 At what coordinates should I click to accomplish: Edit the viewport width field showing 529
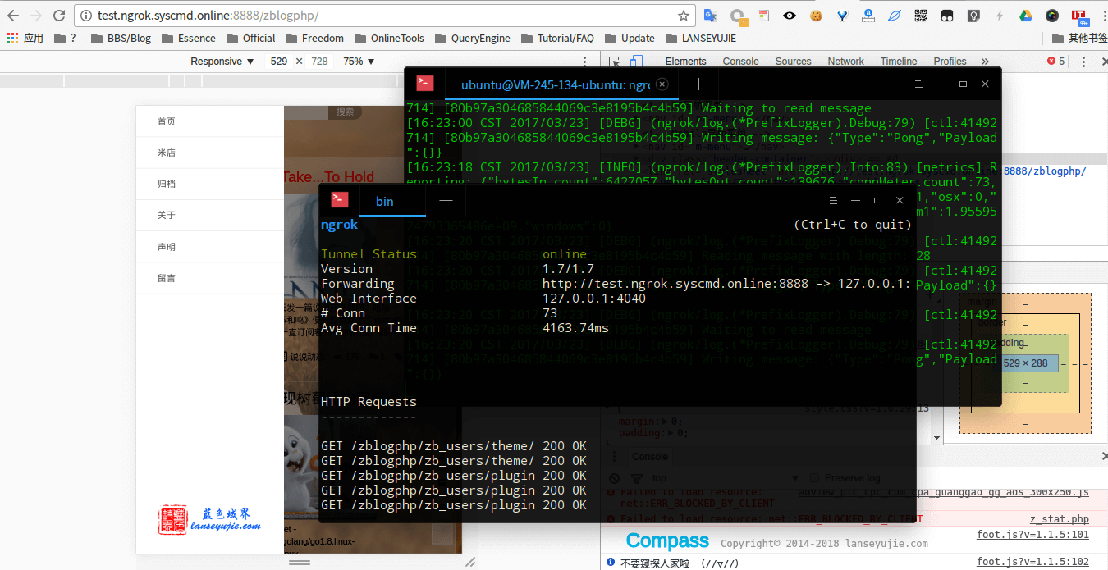279,62
